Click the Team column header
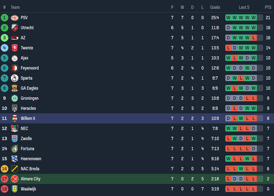This screenshot has width=274, height=196. tap(15, 7)
